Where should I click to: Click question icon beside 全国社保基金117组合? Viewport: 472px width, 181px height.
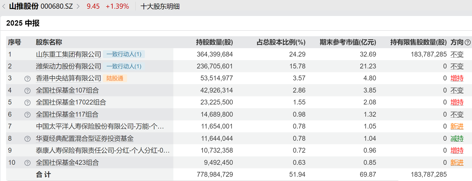click(x=27, y=115)
